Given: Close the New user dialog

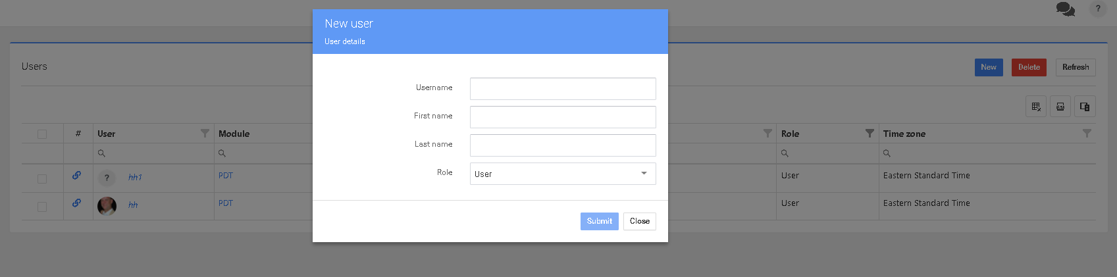Looking at the screenshot, I should click(639, 221).
